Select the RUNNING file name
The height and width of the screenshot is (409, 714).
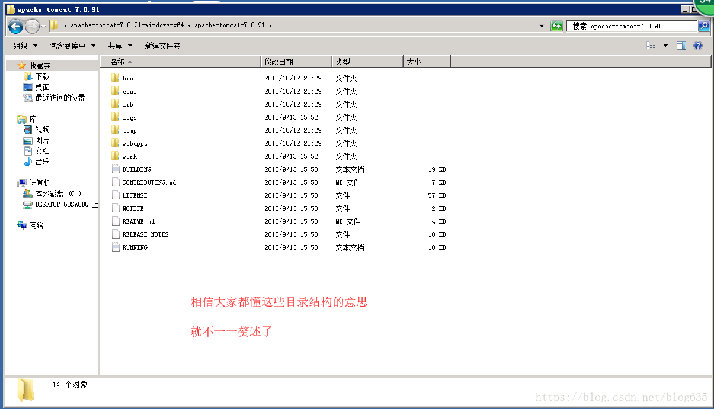click(135, 247)
